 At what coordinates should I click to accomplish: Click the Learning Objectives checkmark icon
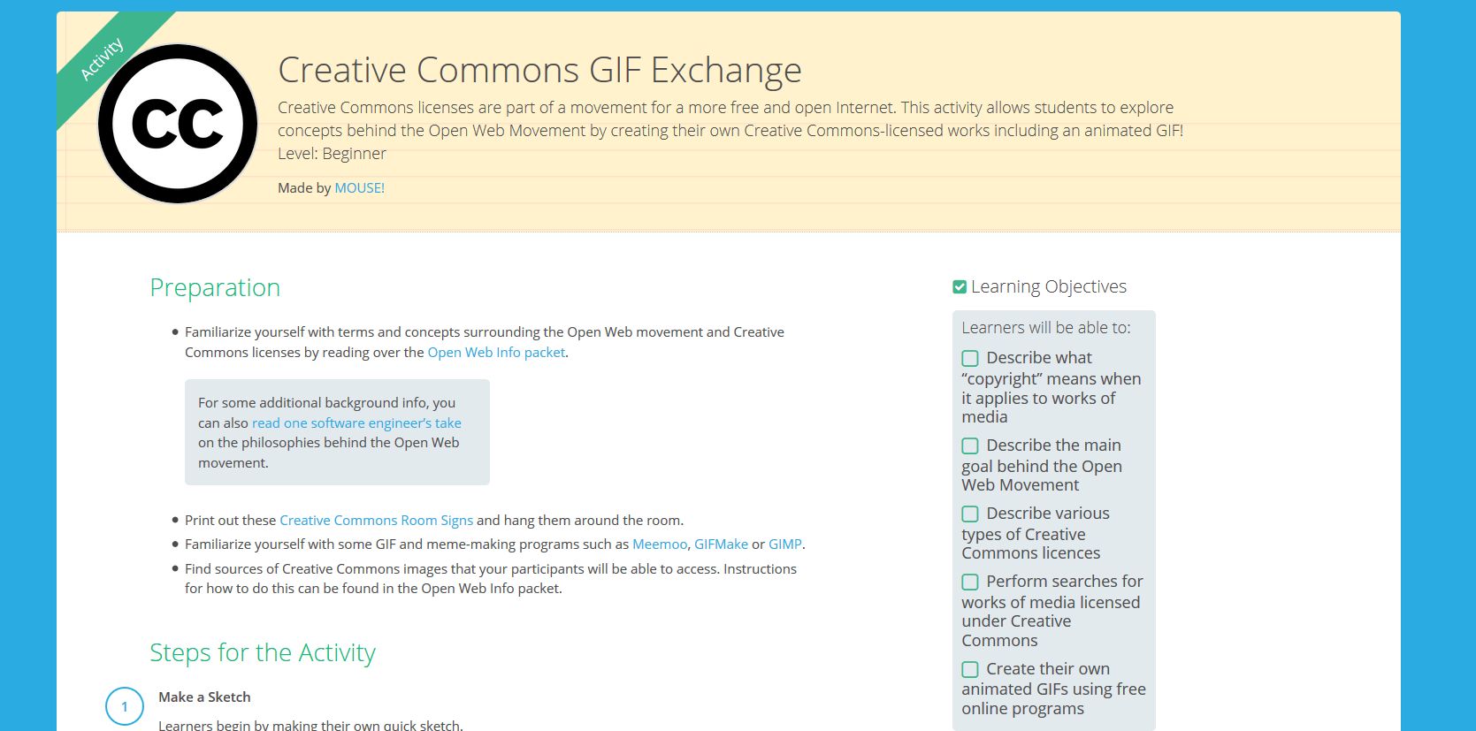tap(960, 286)
